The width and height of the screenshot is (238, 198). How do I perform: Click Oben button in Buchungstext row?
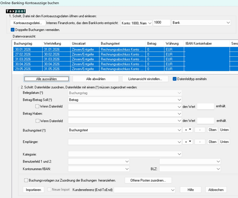click(x=212, y=130)
